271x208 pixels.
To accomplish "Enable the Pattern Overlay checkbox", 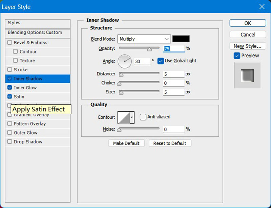I will (x=10, y=123).
